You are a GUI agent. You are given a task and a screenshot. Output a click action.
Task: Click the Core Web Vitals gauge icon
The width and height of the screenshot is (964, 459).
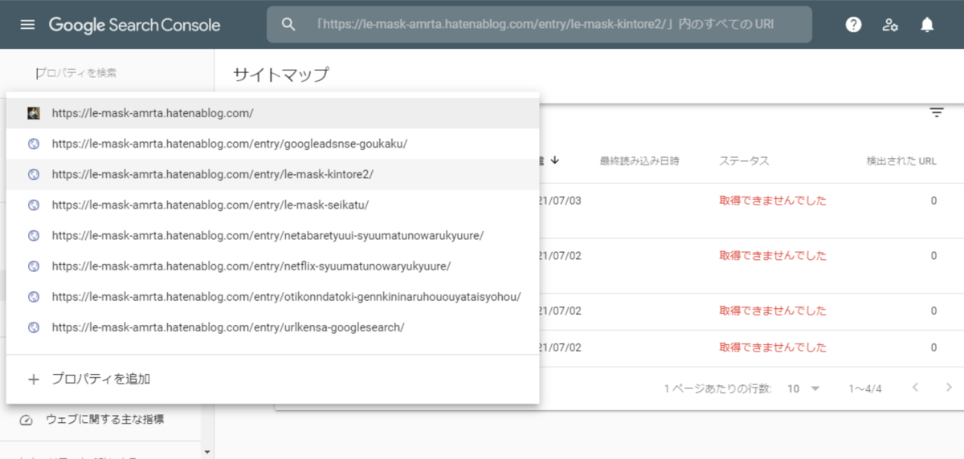coord(26,420)
